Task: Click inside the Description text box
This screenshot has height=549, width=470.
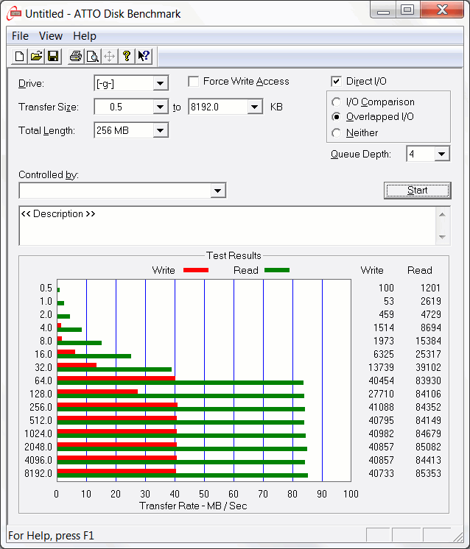Action: (x=221, y=228)
